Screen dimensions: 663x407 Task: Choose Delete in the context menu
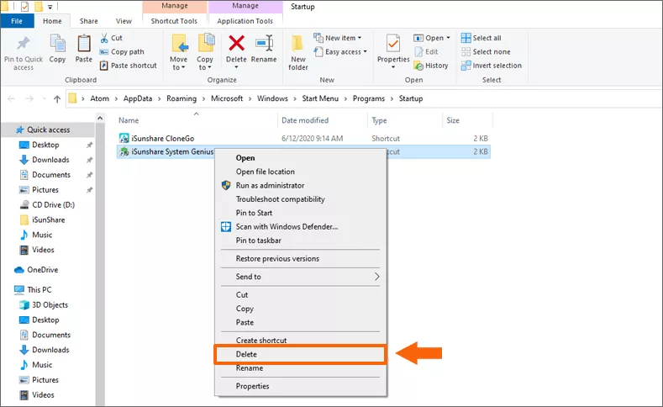pos(301,355)
